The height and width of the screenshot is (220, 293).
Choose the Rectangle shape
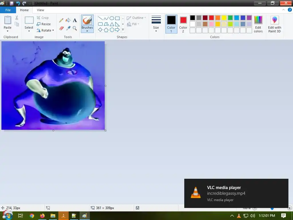click(117, 18)
